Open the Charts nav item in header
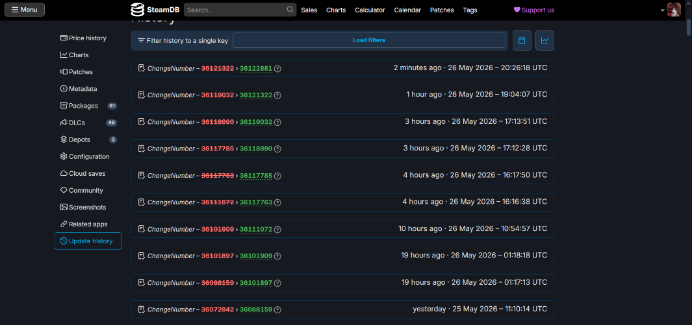The width and height of the screenshot is (692, 325). point(336,10)
